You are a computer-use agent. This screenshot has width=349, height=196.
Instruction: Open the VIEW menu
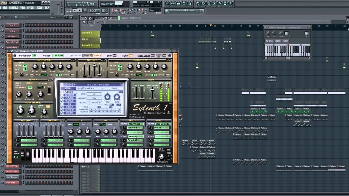point(23,8)
